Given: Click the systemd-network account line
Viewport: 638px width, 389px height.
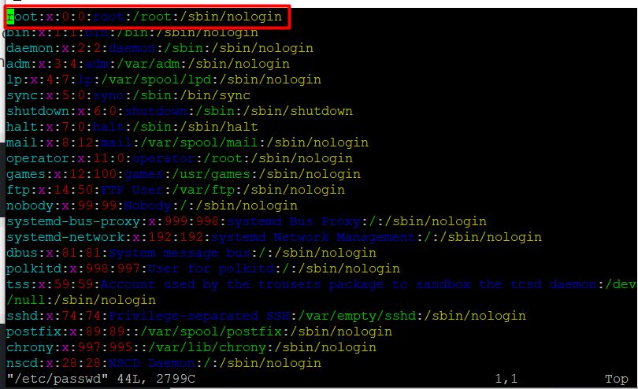Looking at the screenshot, I should [274, 237].
